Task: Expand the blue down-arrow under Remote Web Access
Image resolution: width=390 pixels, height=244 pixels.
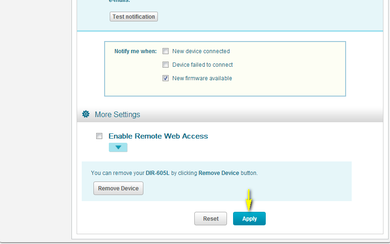Action: point(118,147)
